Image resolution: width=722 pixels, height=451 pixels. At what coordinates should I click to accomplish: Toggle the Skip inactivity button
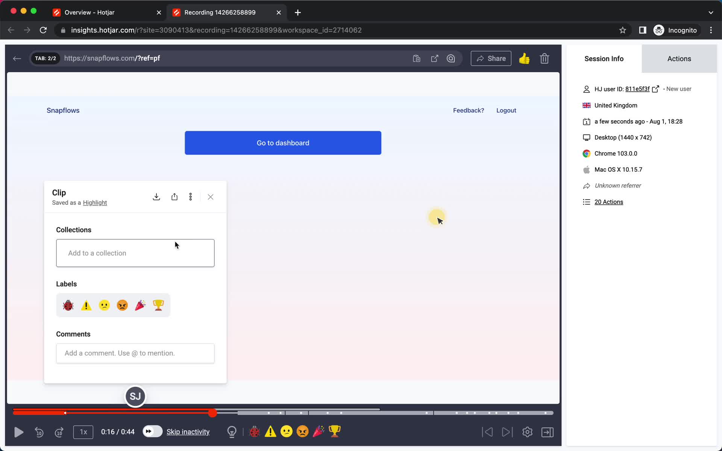click(151, 431)
